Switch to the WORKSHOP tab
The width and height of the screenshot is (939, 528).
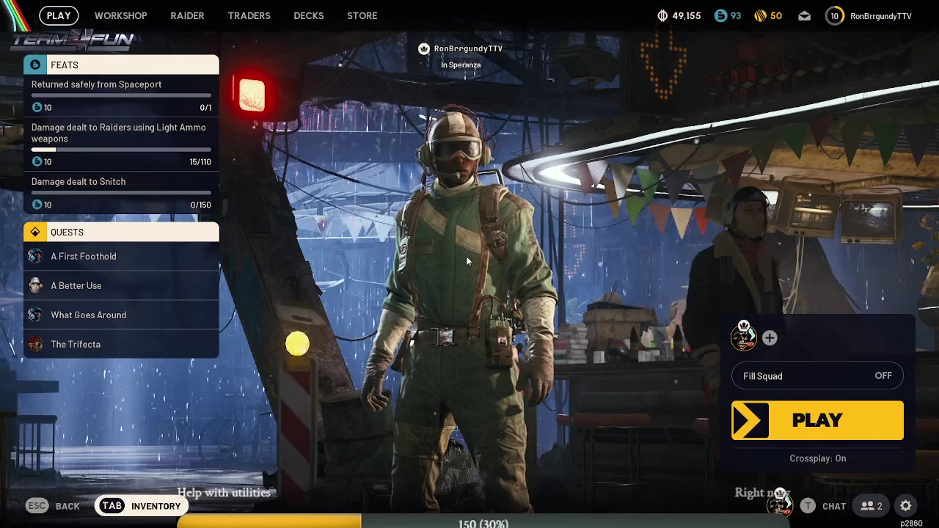pos(120,15)
